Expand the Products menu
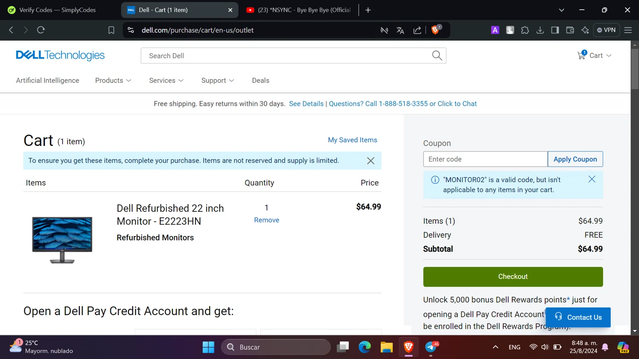639x359 pixels. [113, 80]
